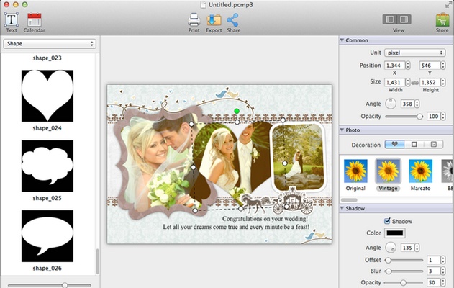Toggle the View panel layout
Viewport: 454px width, 288px height.
click(398, 19)
